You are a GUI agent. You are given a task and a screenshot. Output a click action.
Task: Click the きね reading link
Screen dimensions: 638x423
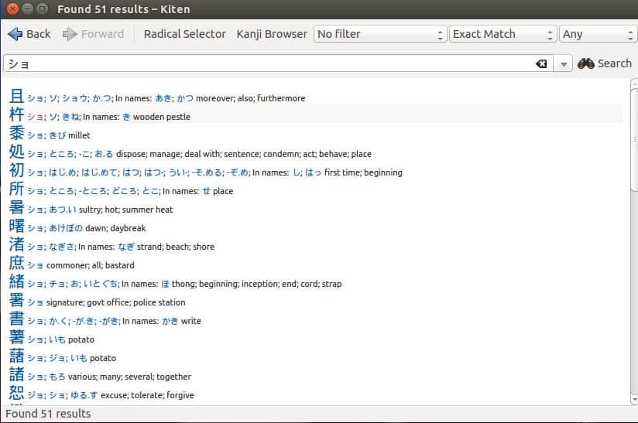point(70,117)
